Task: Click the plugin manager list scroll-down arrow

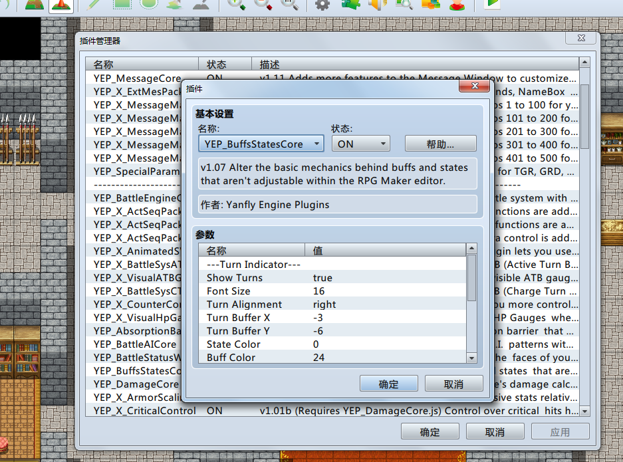Action: tap(584, 411)
